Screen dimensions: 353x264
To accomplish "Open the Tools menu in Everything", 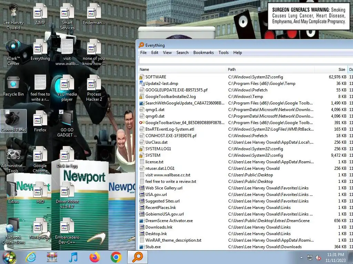I will tap(223, 53).
